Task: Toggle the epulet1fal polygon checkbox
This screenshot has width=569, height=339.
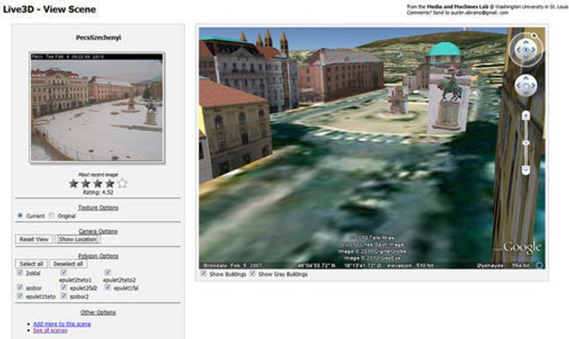Action: click(107, 287)
